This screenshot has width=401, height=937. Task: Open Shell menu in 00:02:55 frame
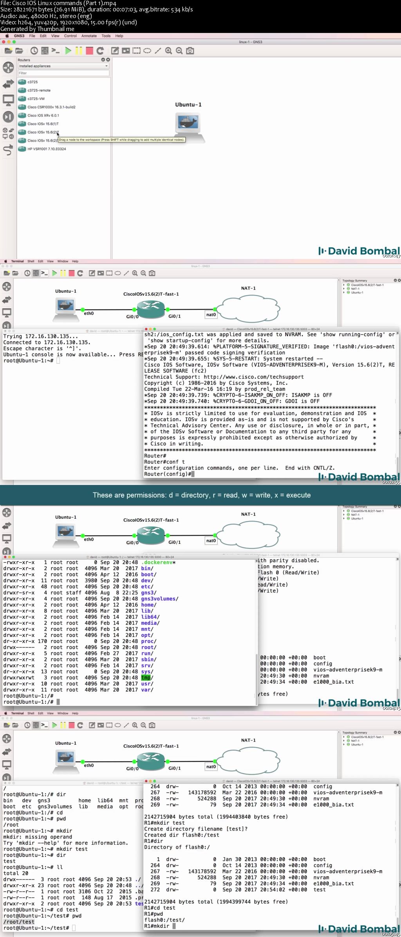coord(31,261)
